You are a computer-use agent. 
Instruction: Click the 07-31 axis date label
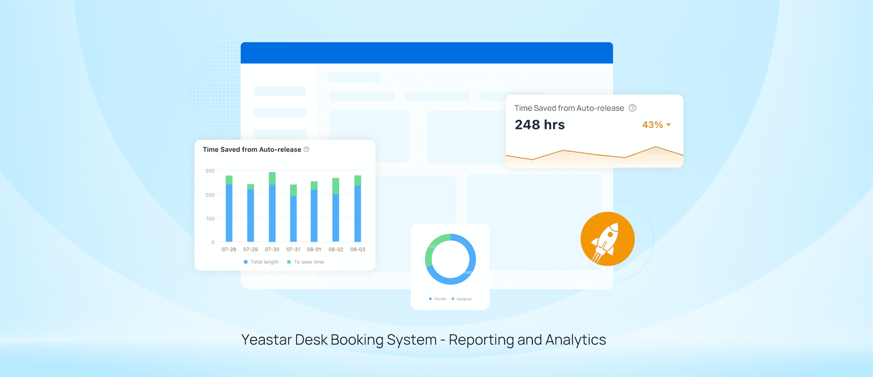[293, 249]
